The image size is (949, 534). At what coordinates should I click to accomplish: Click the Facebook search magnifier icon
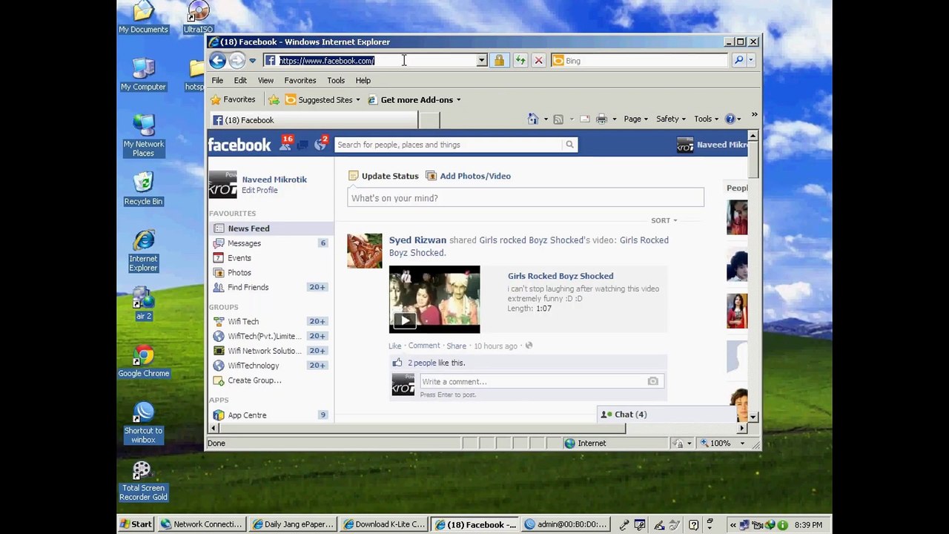click(x=569, y=145)
